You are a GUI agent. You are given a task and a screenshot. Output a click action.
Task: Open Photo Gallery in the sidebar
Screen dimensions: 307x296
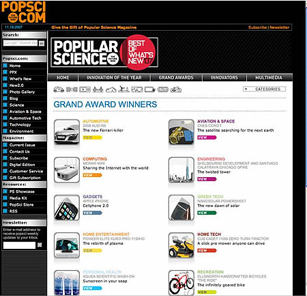pos(22,92)
